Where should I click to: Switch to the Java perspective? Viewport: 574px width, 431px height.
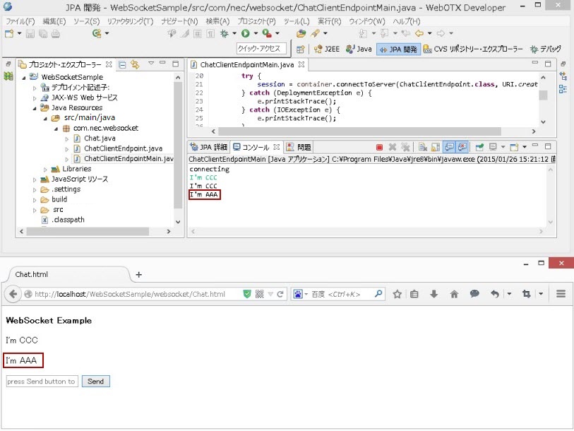(x=359, y=49)
